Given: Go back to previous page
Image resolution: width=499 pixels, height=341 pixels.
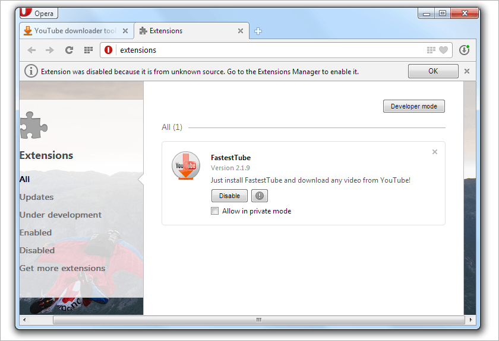Looking at the screenshot, I should pyautogui.click(x=32, y=50).
